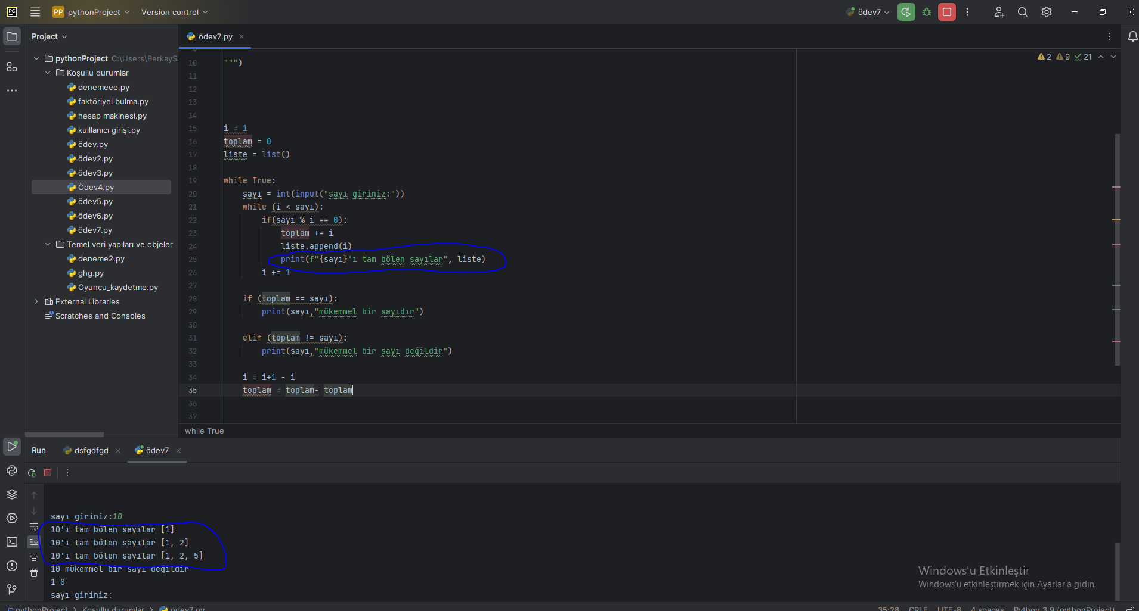Viewport: 1139px width, 611px height.
Task: Open the Structure tool window icon
Action: click(x=12, y=67)
